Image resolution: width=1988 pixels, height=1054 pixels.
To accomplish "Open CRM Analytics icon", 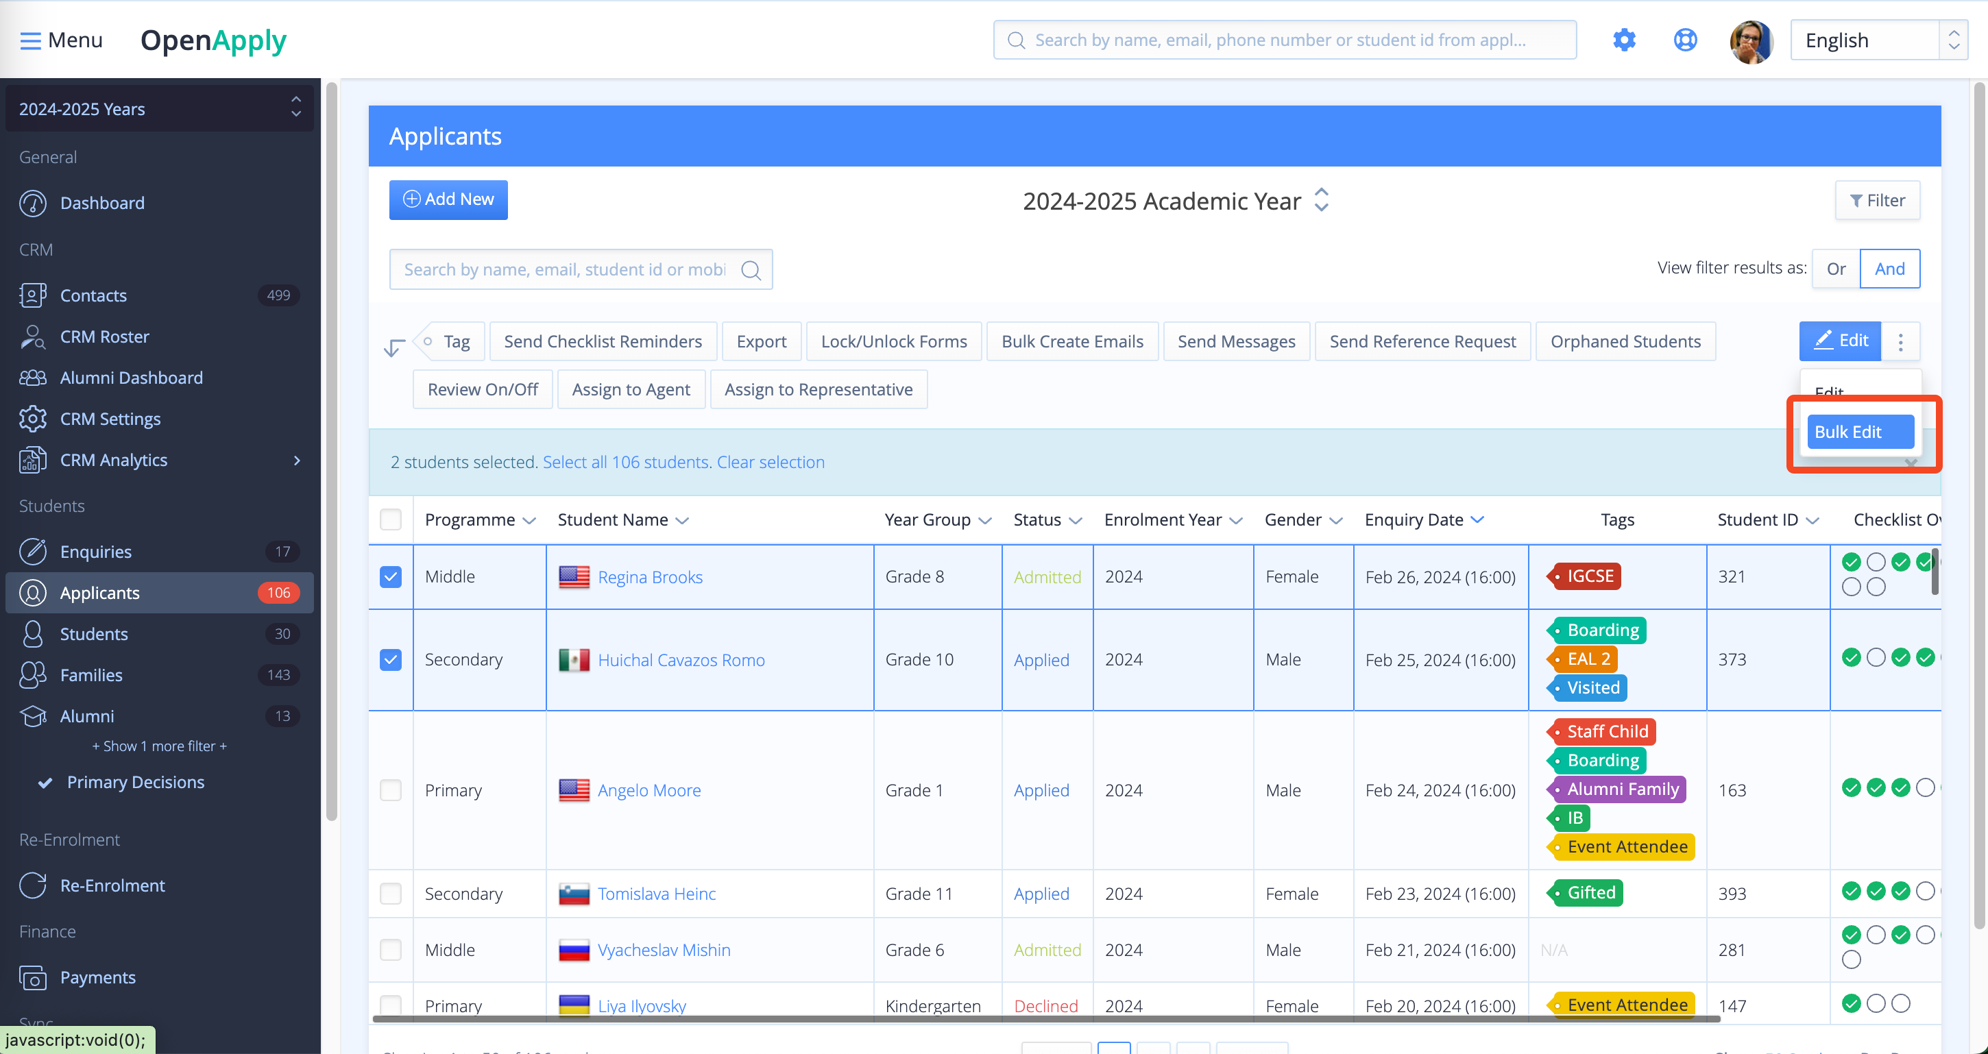I will [32, 460].
